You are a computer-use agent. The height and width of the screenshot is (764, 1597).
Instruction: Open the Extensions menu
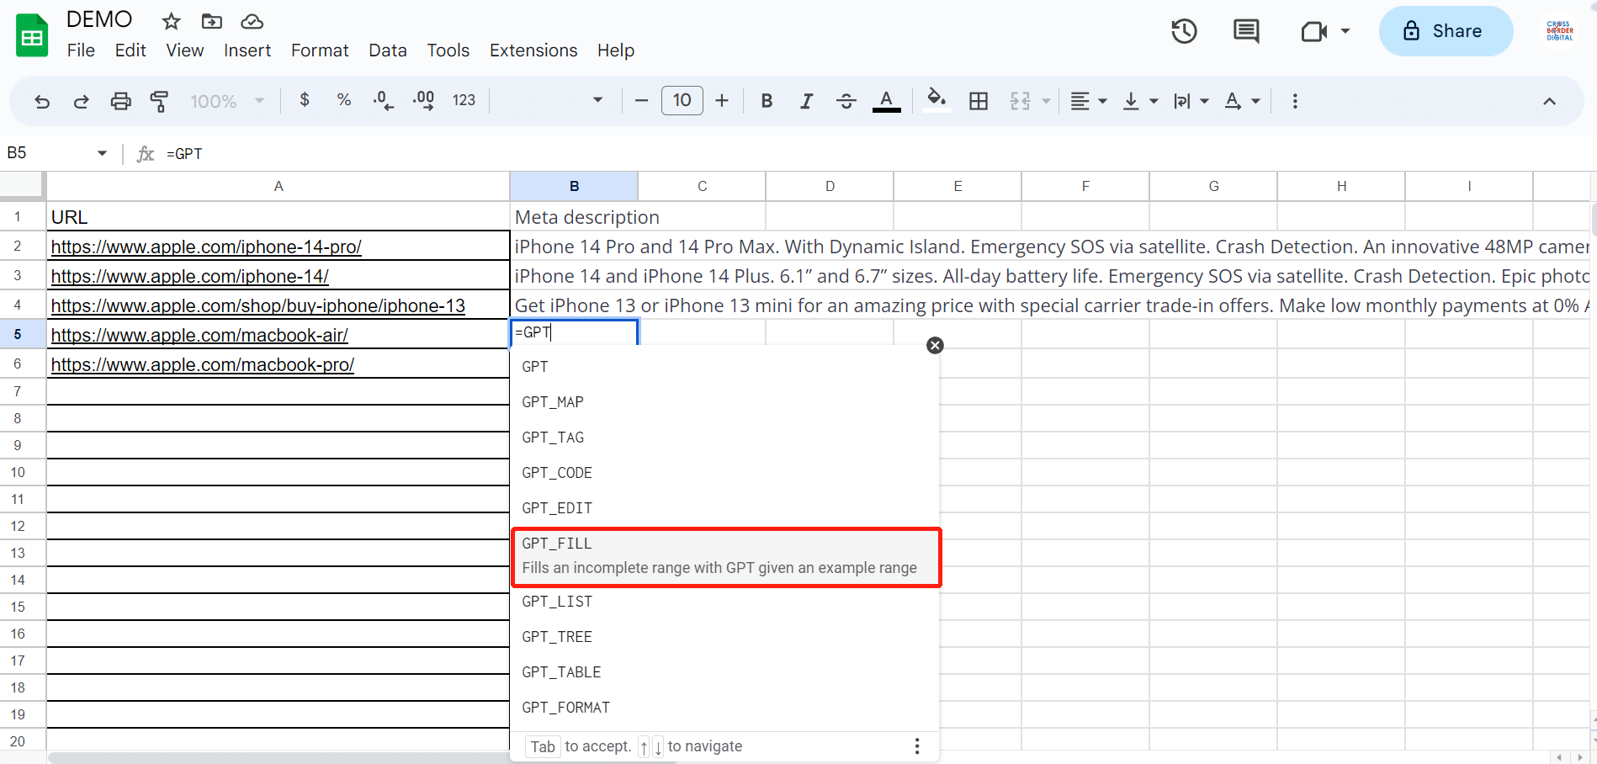(533, 50)
